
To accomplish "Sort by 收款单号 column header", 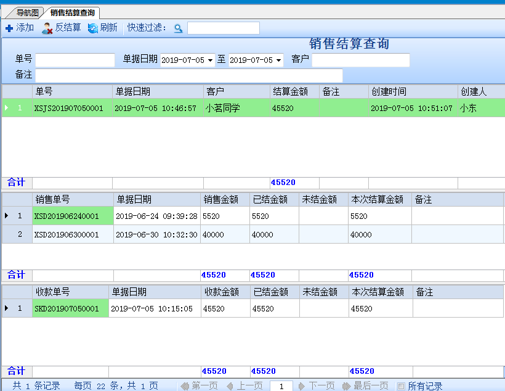I will 70,292.
